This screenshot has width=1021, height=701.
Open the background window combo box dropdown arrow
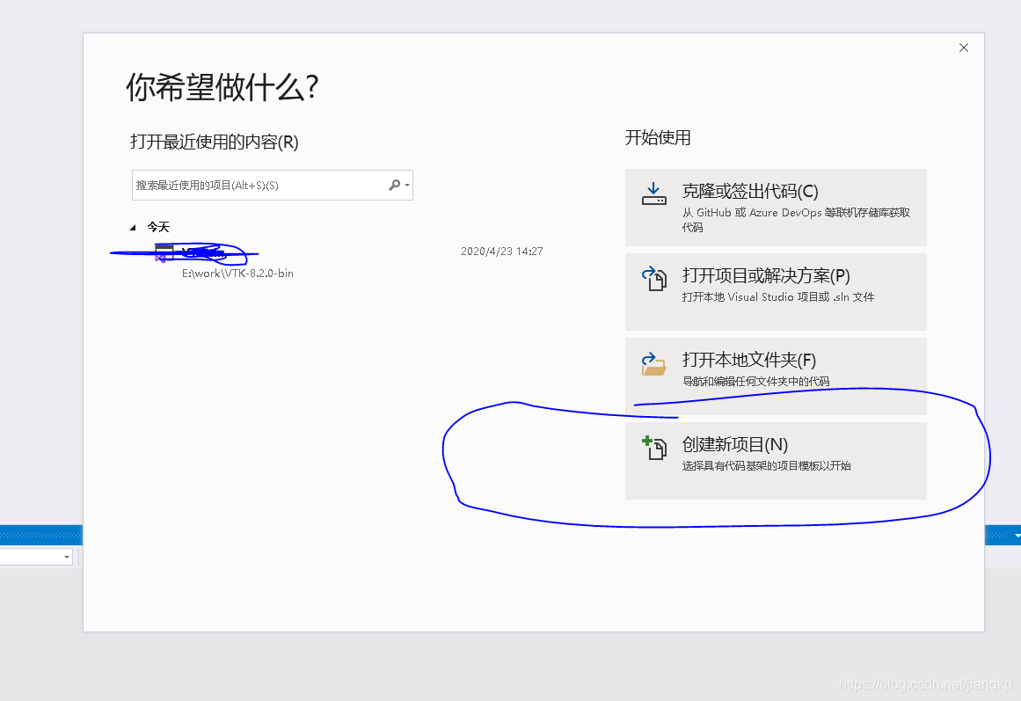point(67,557)
